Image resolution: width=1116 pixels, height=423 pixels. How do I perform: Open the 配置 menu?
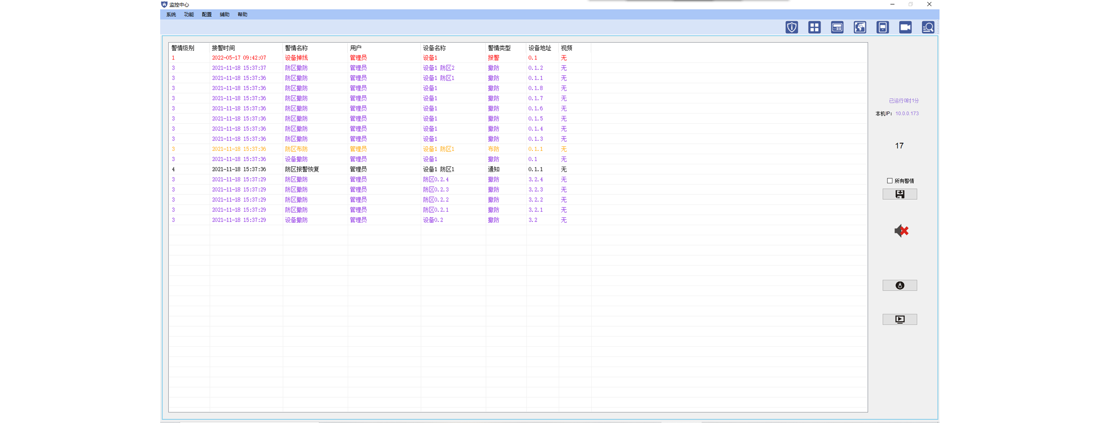click(x=207, y=15)
